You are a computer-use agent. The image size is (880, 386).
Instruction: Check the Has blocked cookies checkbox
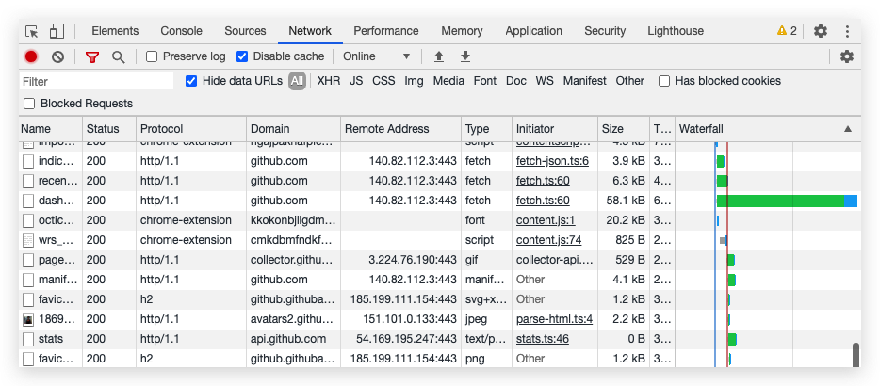coord(664,81)
